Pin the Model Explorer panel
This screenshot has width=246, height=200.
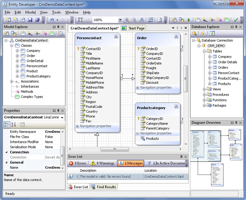coord(58,27)
